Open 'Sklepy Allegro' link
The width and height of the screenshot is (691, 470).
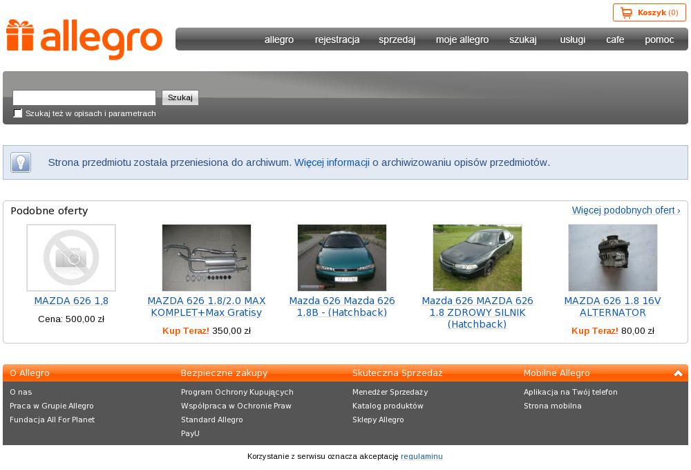(378, 420)
